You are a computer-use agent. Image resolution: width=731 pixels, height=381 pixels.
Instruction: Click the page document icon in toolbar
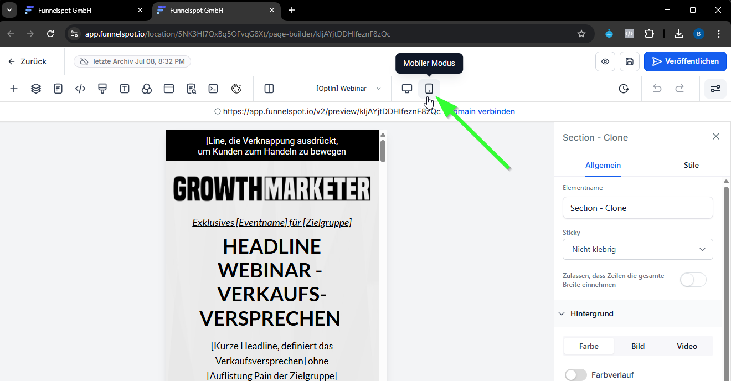[x=58, y=89]
